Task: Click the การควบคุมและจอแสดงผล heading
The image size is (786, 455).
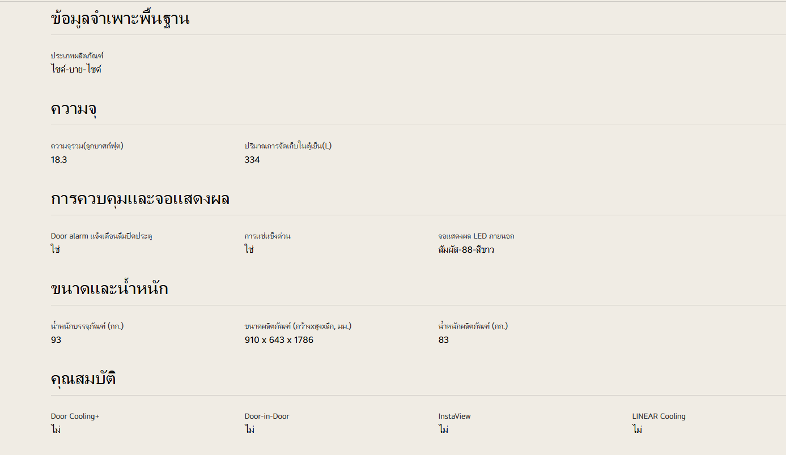Action: pos(140,199)
